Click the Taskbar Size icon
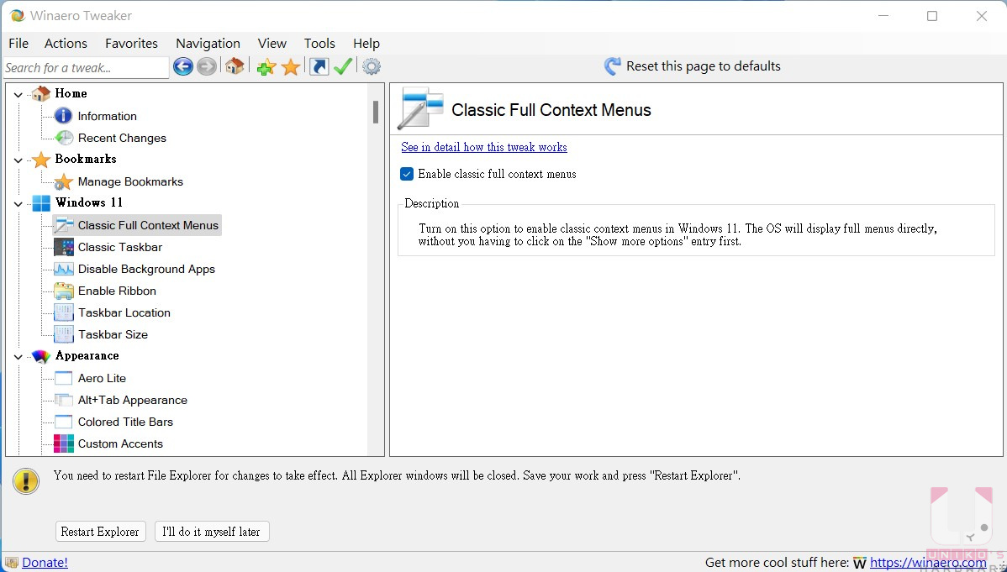1007x572 pixels. [64, 334]
